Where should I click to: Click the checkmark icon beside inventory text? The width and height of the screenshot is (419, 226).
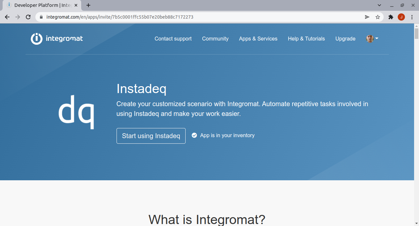click(x=194, y=135)
